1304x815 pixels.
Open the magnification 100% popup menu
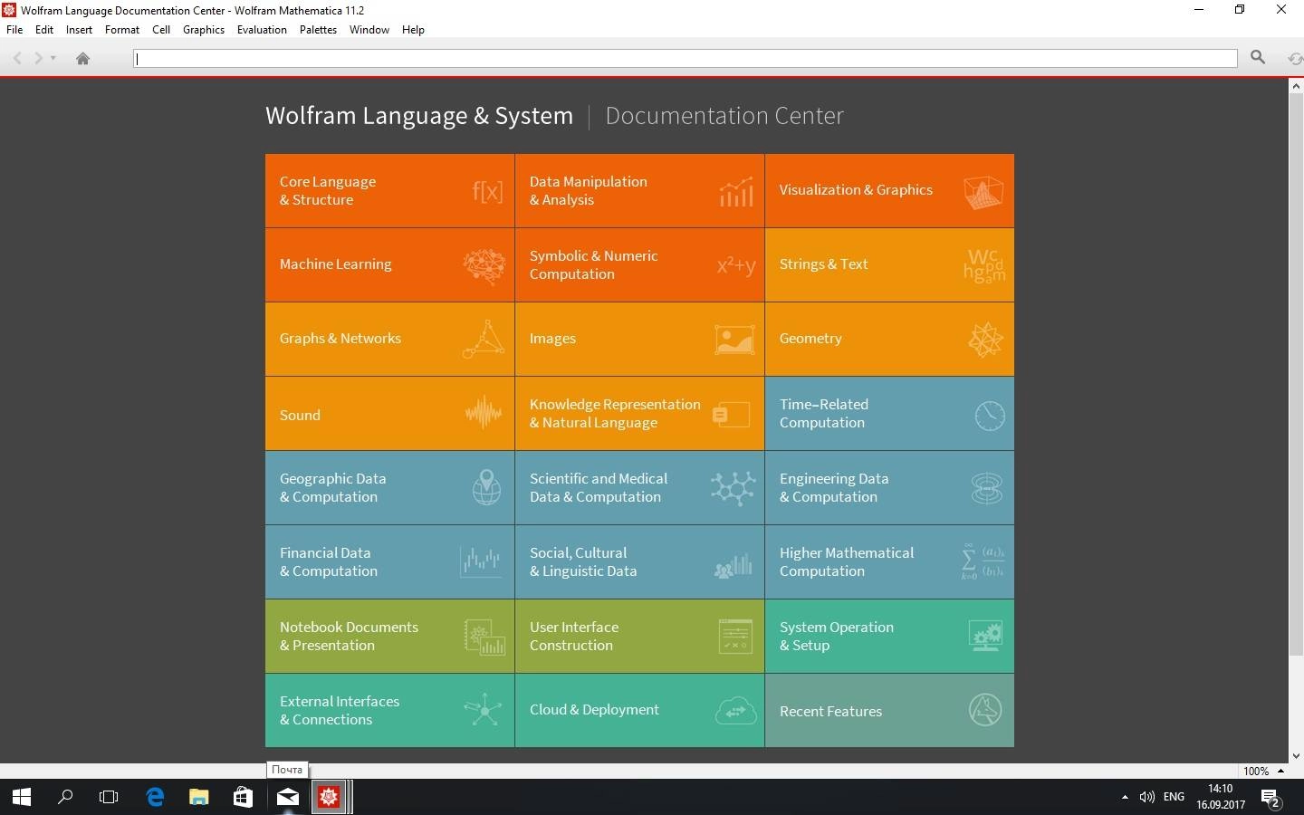pyautogui.click(x=1264, y=771)
